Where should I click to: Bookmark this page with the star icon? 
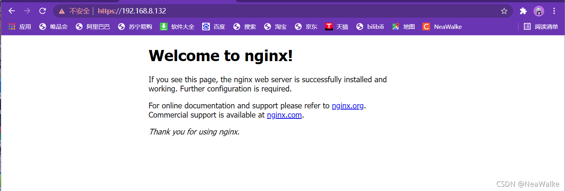click(504, 11)
